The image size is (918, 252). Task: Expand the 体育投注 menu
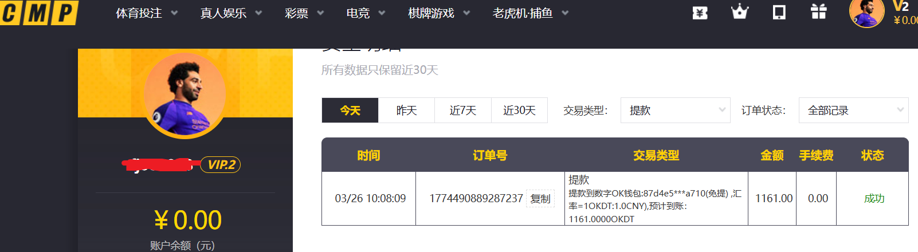(146, 13)
